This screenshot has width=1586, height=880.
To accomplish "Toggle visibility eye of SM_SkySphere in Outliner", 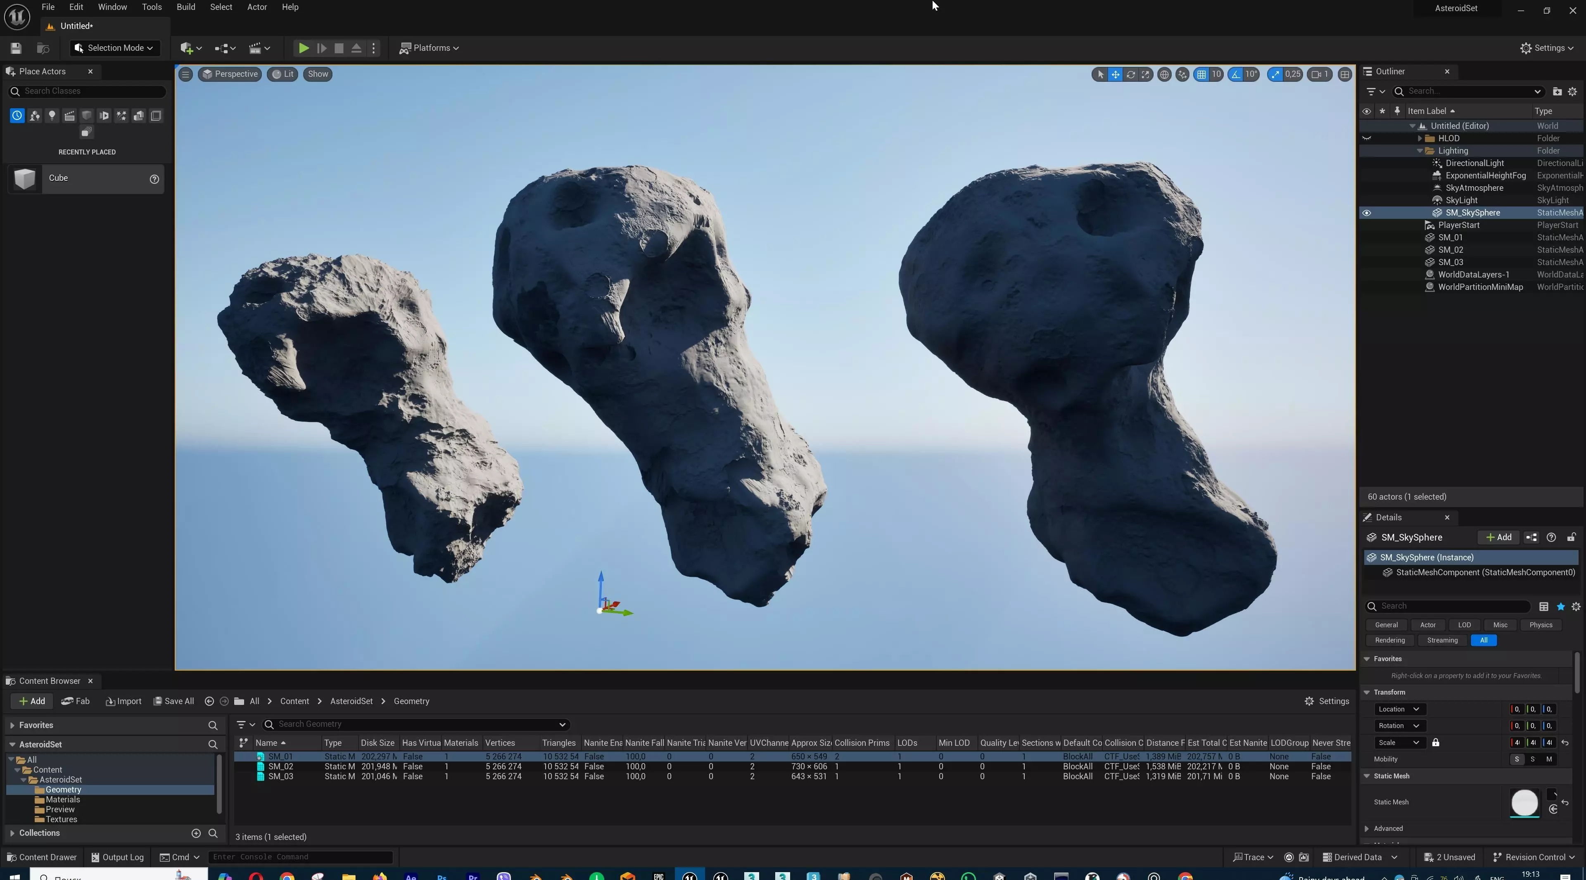I will point(1366,213).
